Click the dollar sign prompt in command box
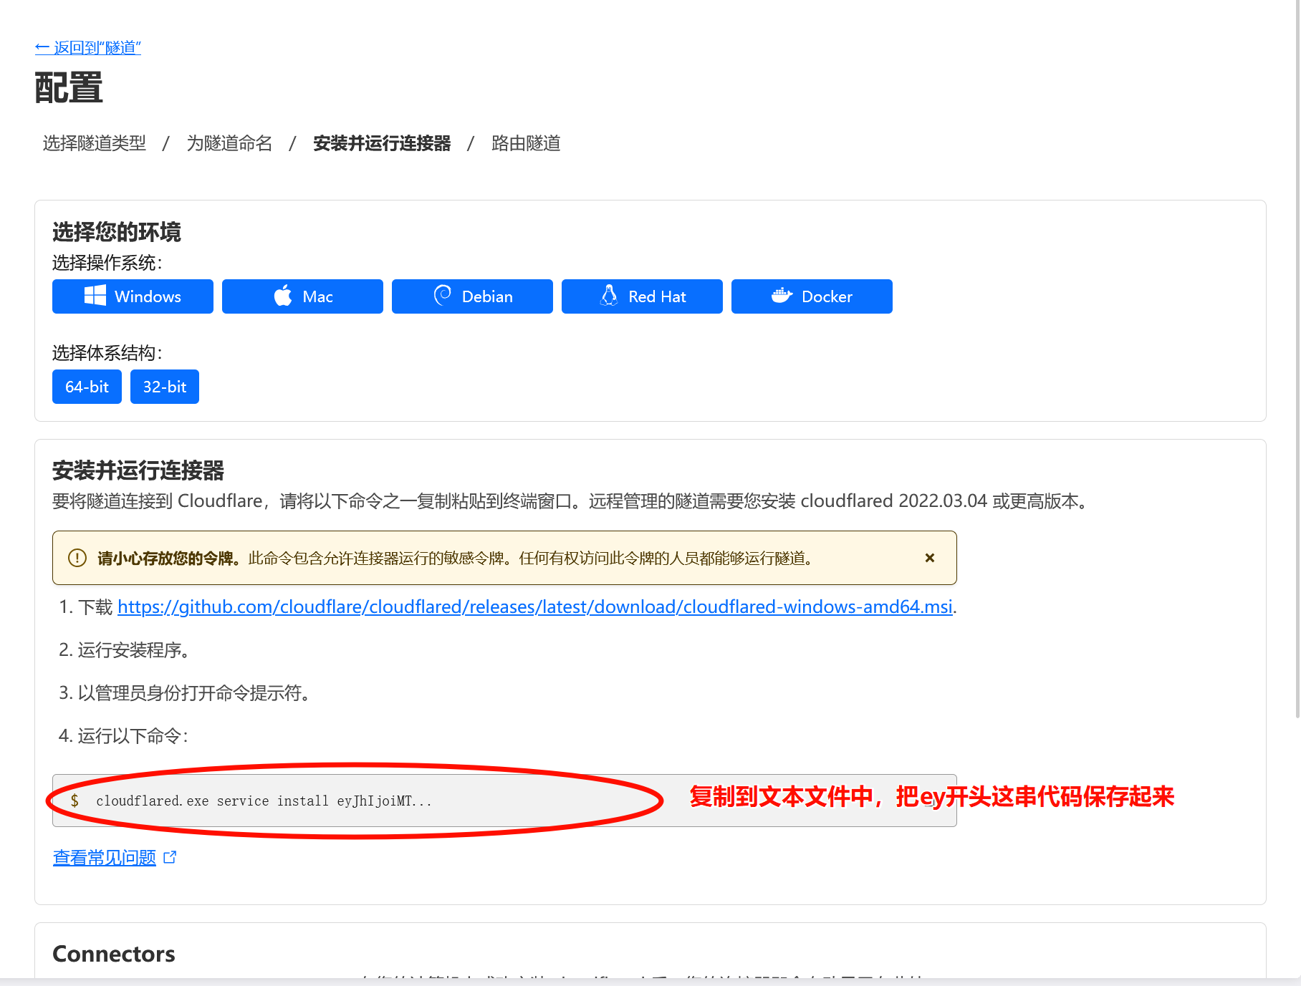Screen dimensions: 1301x986 (75, 801)
